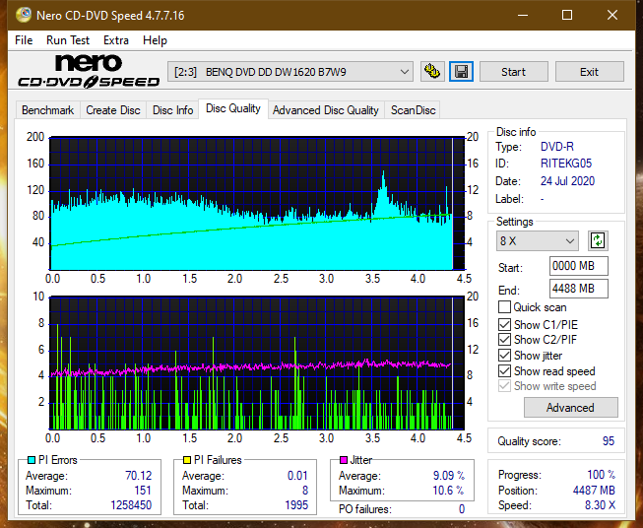Click the PI Errors maximum 151
The height and width of the screenshot is (528, 643).
coord(143,491)
